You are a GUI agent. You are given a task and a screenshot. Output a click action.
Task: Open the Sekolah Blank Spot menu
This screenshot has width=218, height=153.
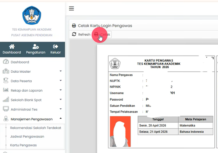pos(26,100)
